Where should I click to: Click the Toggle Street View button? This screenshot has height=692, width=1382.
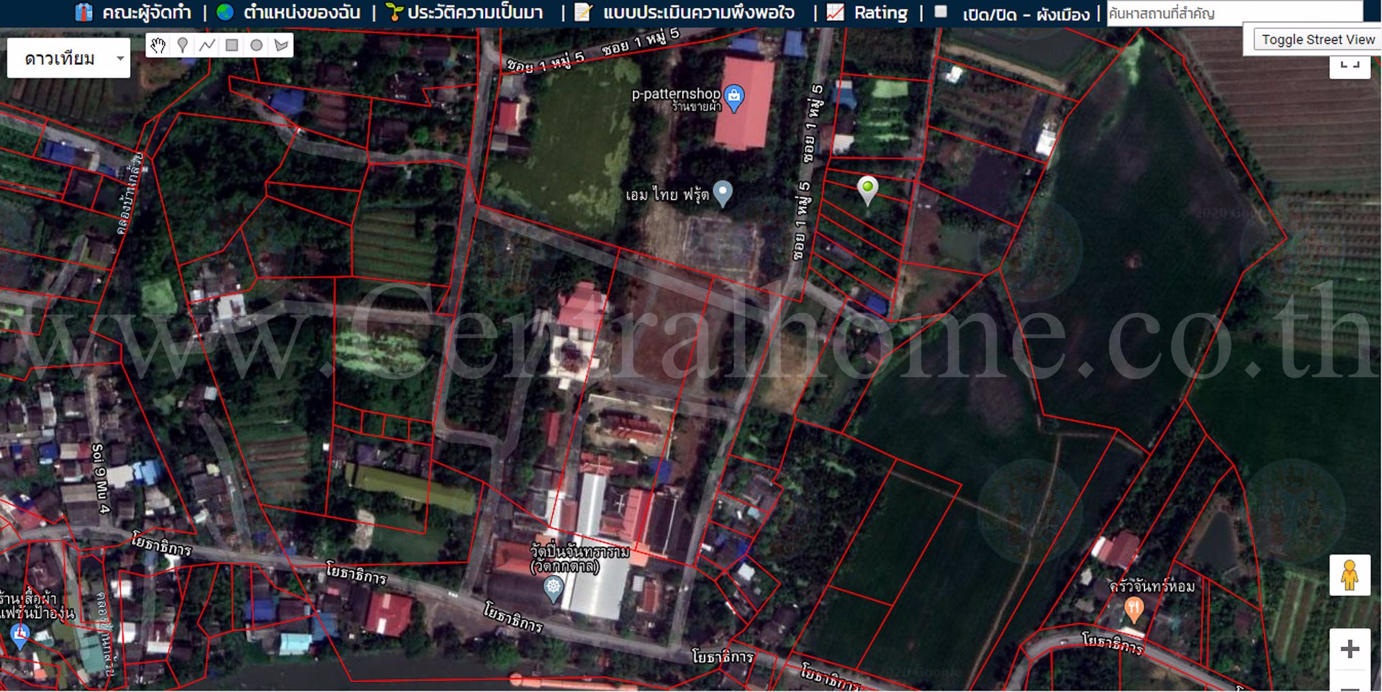1317,40
